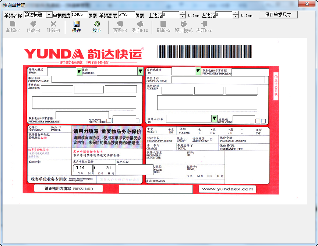Click the 单据宽度 input field
The image size is (318, 246).
(x=79, y=15)
